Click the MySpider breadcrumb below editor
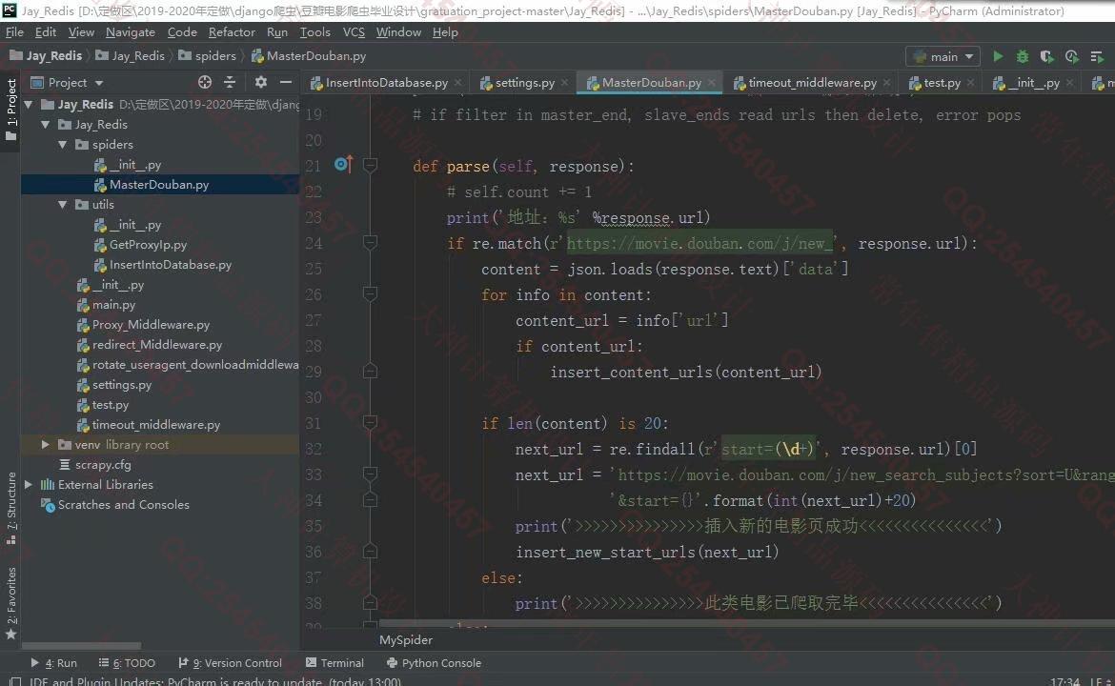 [x=405, y=640]
